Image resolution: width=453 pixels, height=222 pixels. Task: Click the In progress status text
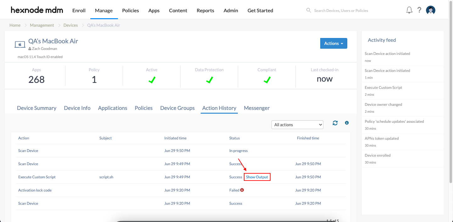pos(238,151)
